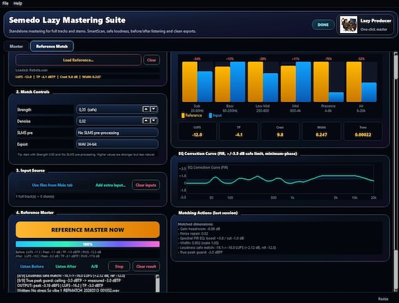Click the 'Gain headroom: -6.86 dB' line

199,229
